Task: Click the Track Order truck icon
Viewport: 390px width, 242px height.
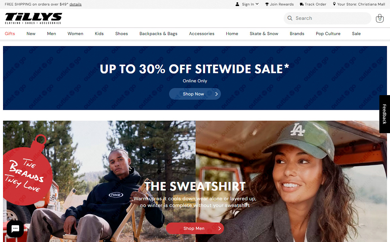Action: tap(302, 4)
